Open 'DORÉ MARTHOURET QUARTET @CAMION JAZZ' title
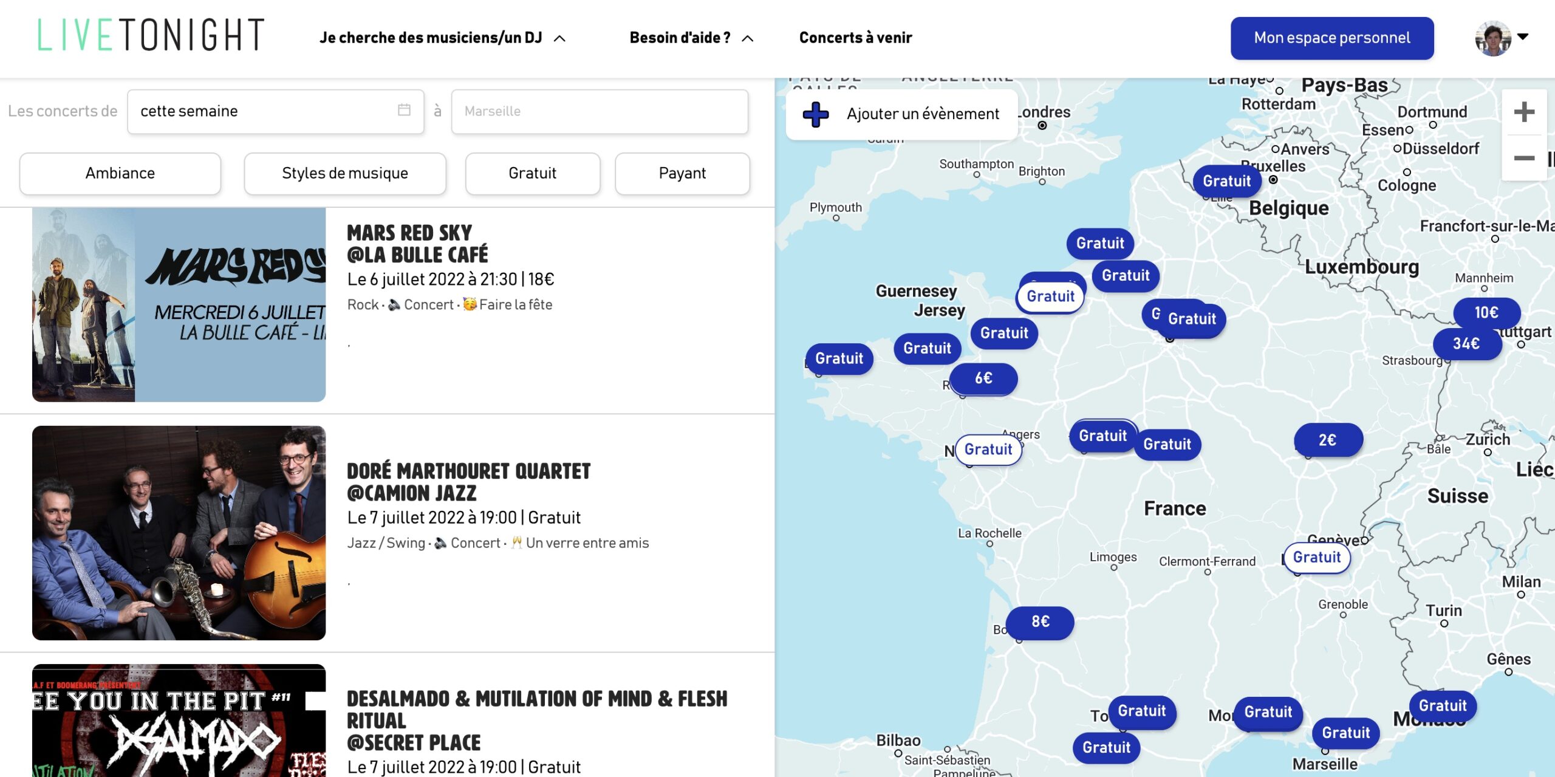This screenshot has width=1555, height=777. 468,482
